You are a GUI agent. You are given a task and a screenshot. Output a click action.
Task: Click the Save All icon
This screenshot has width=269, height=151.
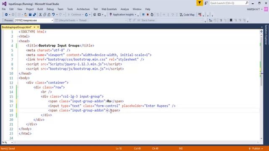pyautogui.click(x=34, y=15)
